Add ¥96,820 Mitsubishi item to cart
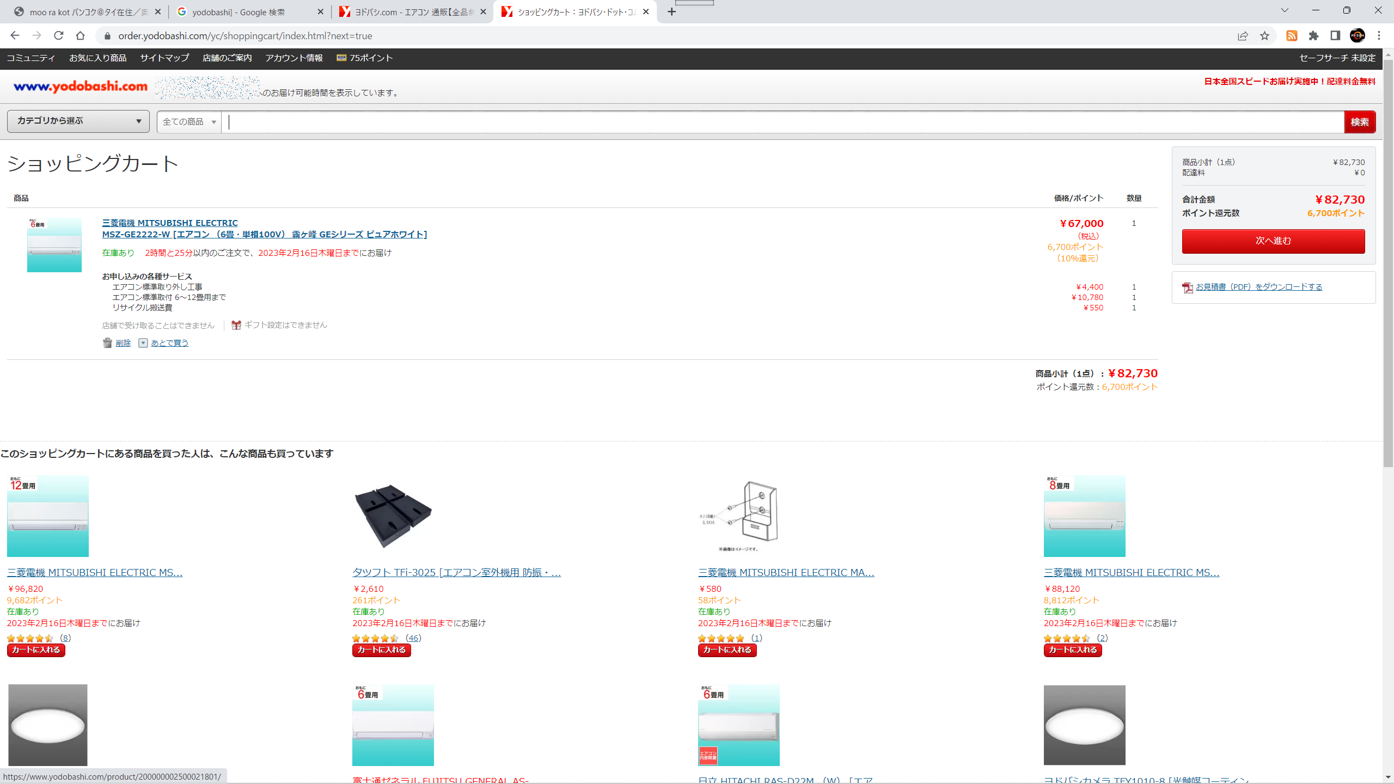The width and height of the screenshot is (1394, 784). (x=36, y=650)
